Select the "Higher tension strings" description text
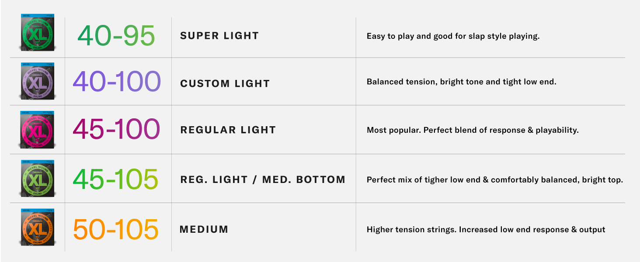Image resolution: width=640 pixels, height=262 pixels. (486, 229)
